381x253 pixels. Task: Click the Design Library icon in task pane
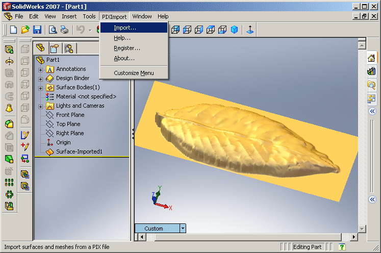(371, 71)
